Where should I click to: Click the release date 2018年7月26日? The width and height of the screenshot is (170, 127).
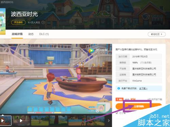click(x=140, y=56)
